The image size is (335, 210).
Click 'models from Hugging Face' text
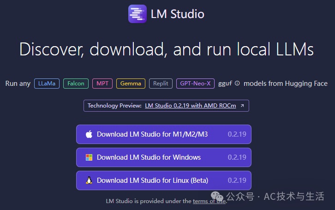[x=286, y=84]
